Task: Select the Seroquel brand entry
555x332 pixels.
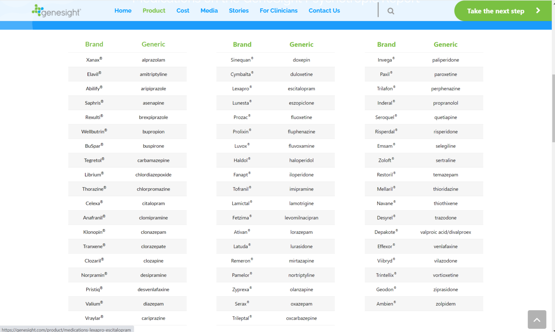Action: tap(386, 117)
